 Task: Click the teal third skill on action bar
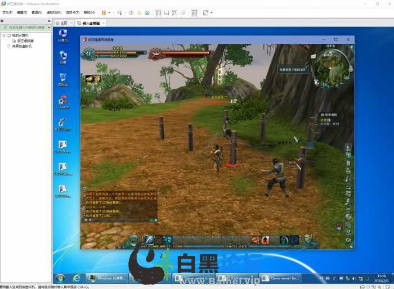(168, 240)
